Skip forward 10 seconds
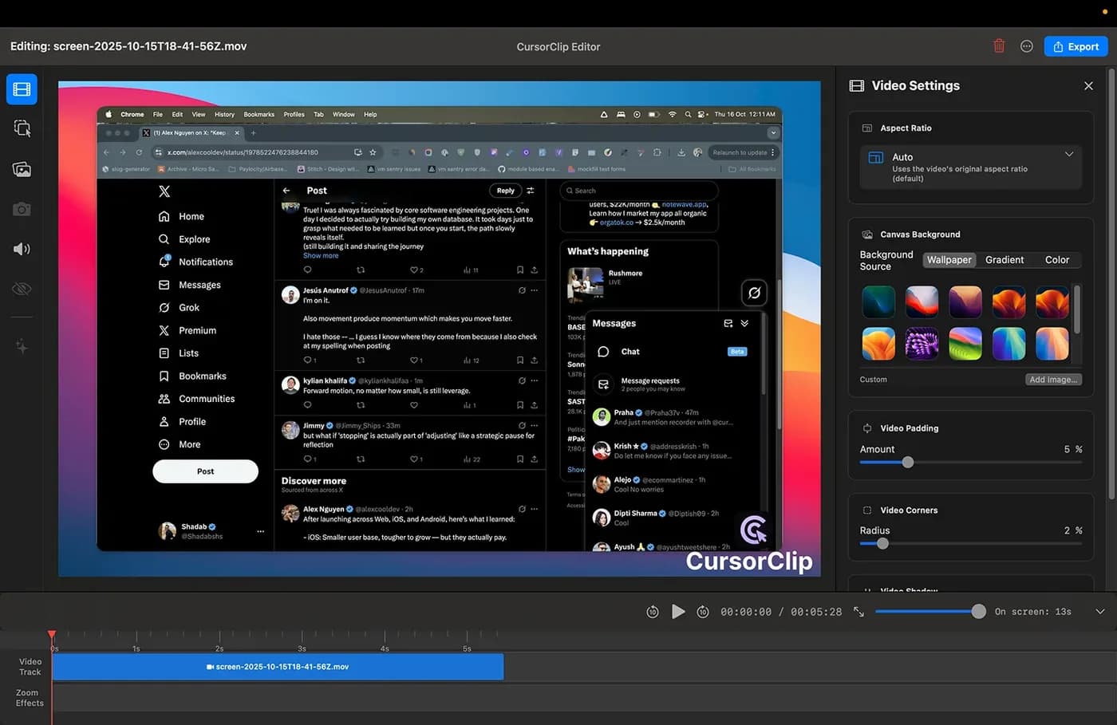This screenshot has width=1117, height=725. (x=703, y=612)
